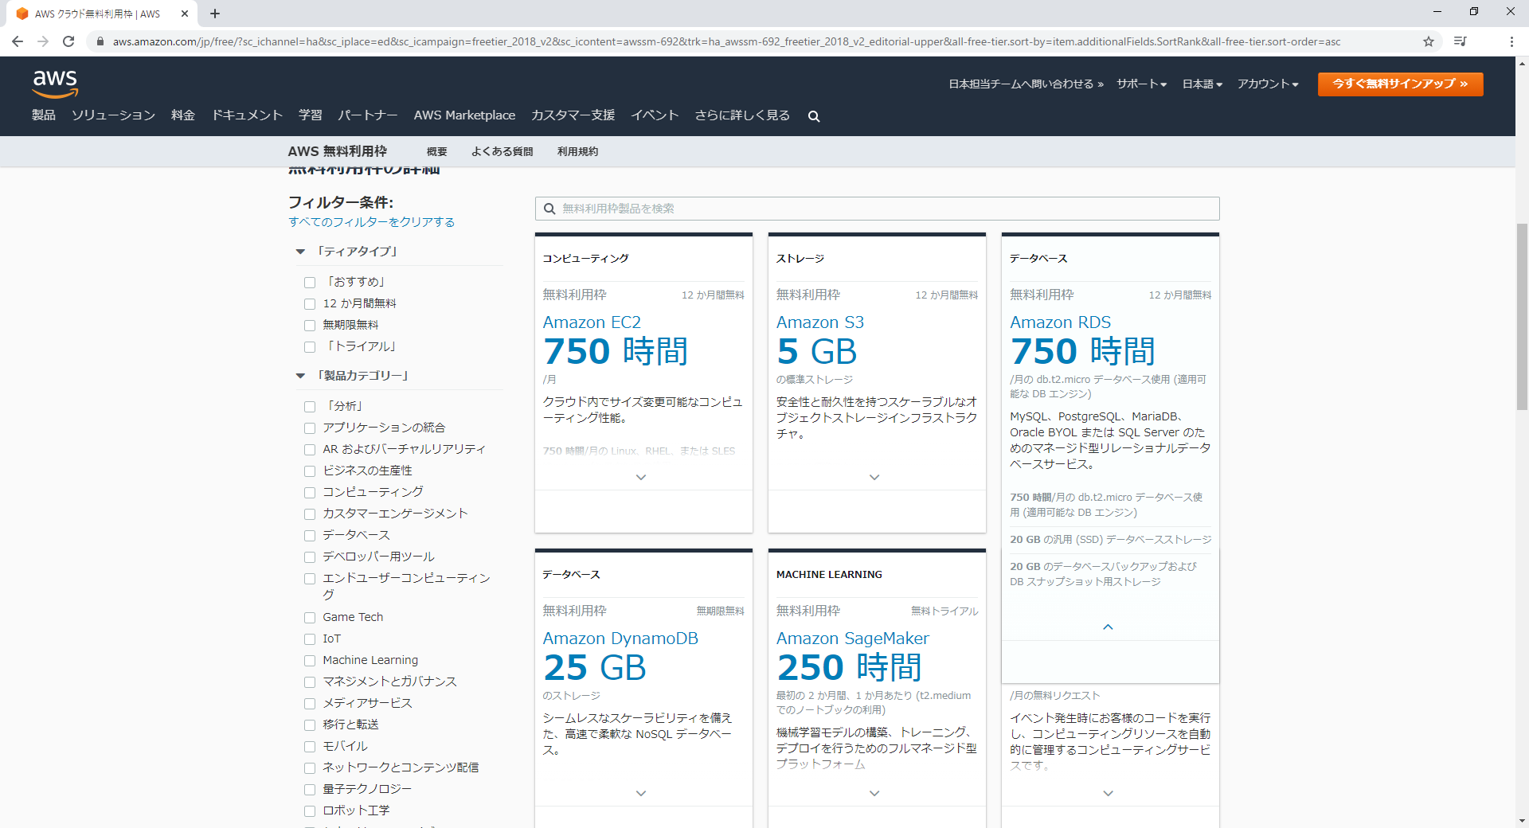
Task: Open the AWS Marketplace menu
Action: point(464,115)
